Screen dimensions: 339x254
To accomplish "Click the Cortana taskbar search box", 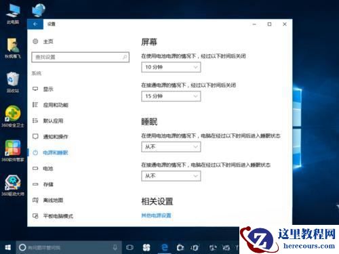I will click(x=69, y=247).
